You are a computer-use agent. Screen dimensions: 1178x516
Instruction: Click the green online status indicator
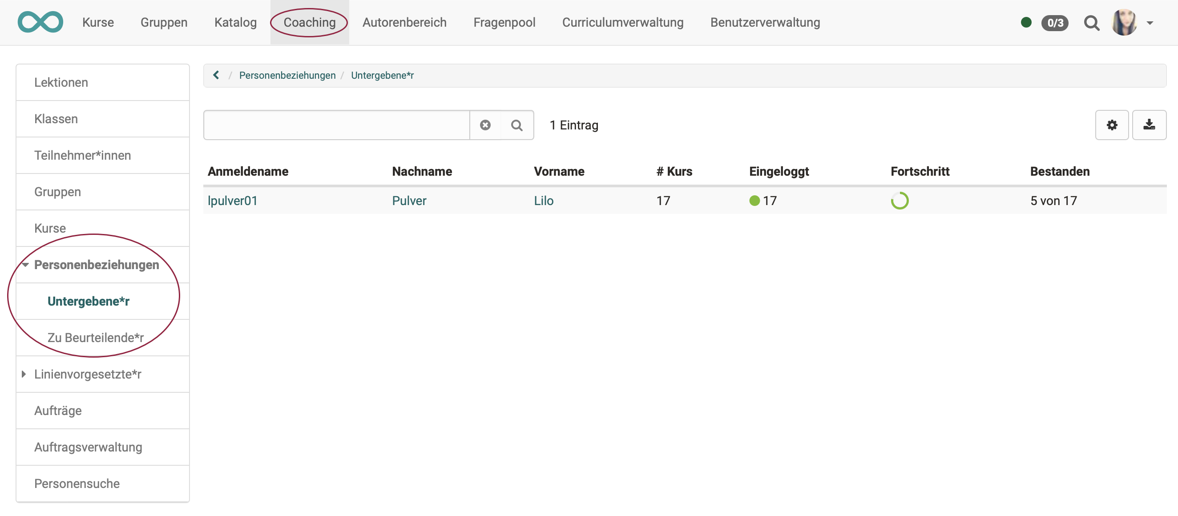(1026, 22)
